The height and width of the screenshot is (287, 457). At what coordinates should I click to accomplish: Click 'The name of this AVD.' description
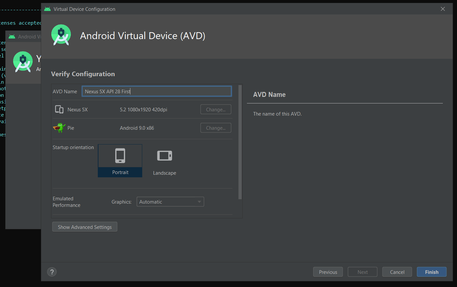click(x=277, y=114)
